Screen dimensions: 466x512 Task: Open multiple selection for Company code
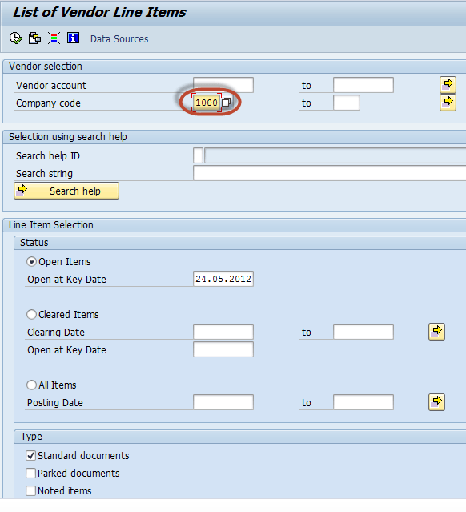(448, 103)
